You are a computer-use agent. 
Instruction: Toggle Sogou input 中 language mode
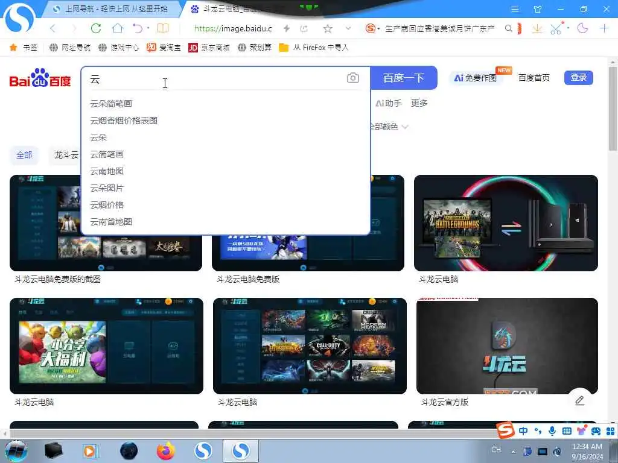tap(523, 431)
